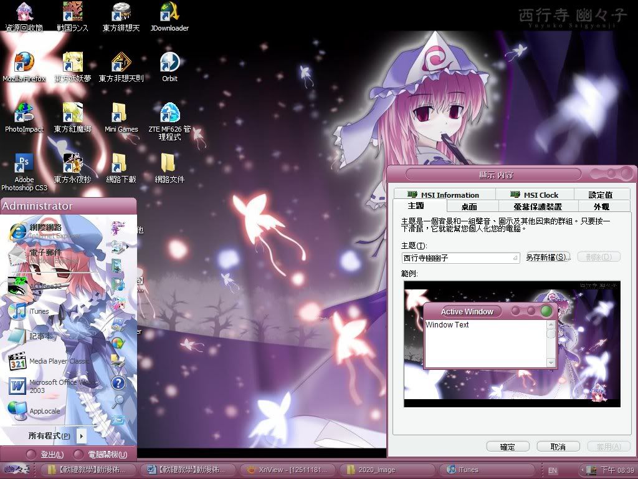Image resolution: width=638 pixels, height=479 pixels.
Task: Launch Mozilla Firefox from the desktop
Action: point(24,67)
